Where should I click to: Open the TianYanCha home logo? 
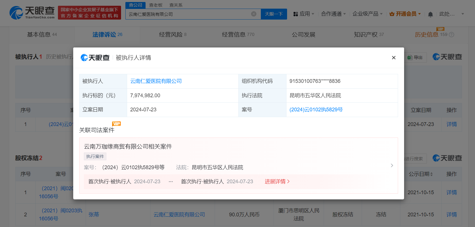coord(32,13)
